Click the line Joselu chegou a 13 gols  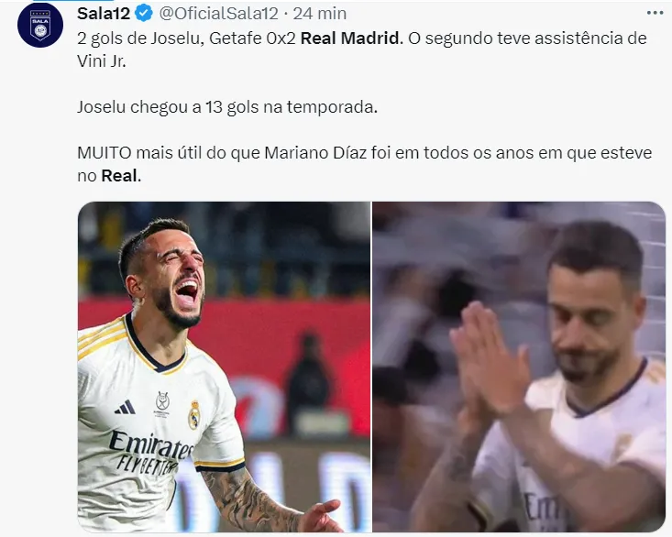click(x=227, y=107)
